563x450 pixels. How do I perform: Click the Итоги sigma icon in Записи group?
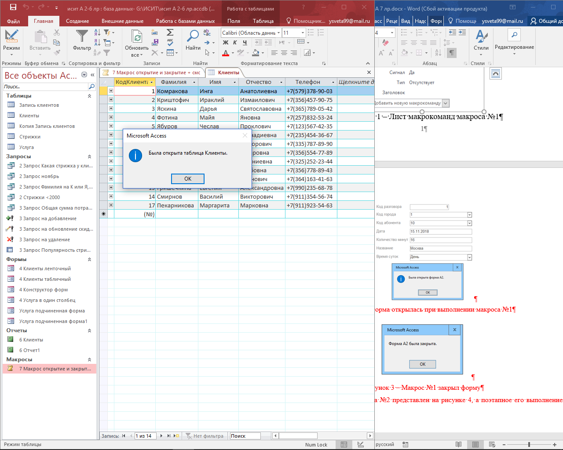click(170, 33)
